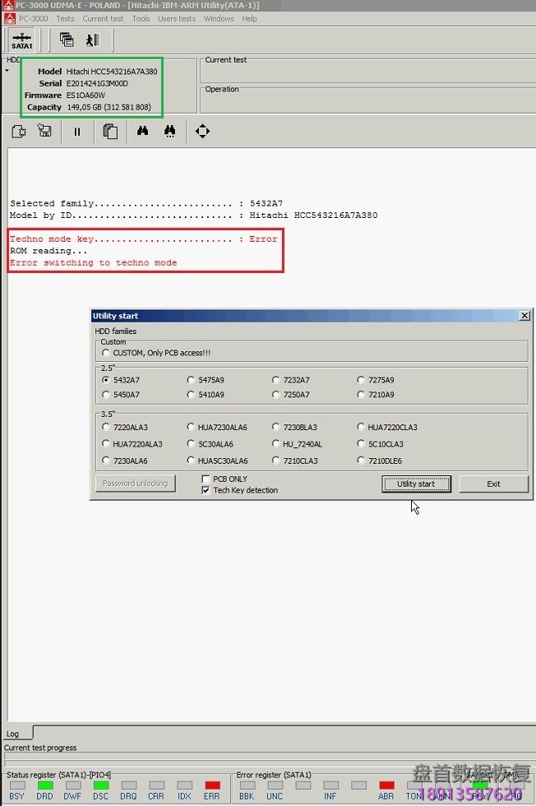Image resolution: width=536 pixels, height=806 pixels.
Task: Click the Exit button in dialog
Action: (493, 484)
